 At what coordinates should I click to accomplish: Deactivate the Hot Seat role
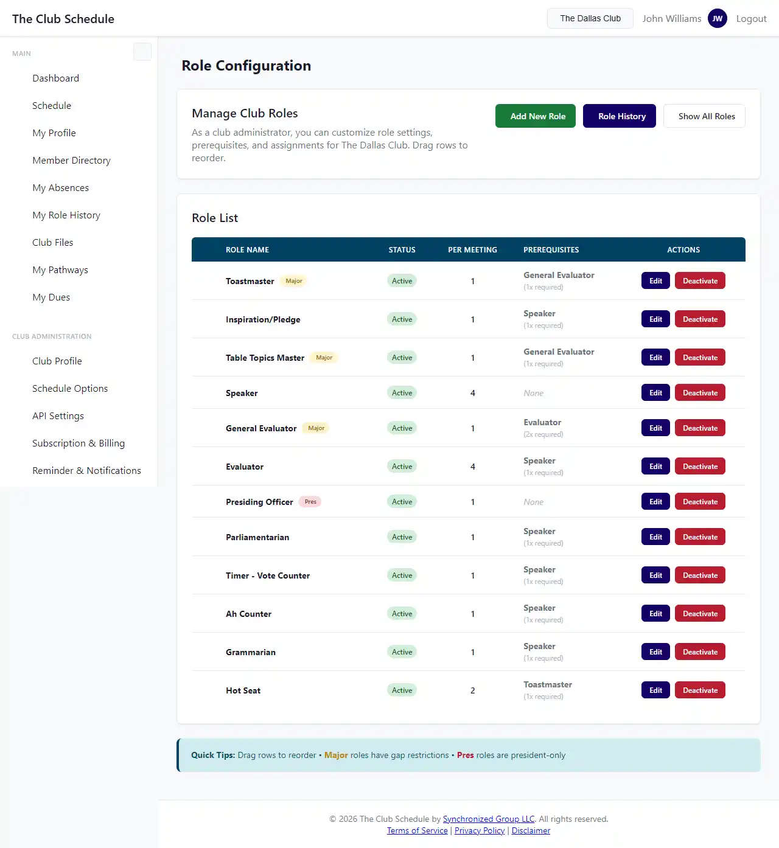pyautogui.click(x=700, y=690)
